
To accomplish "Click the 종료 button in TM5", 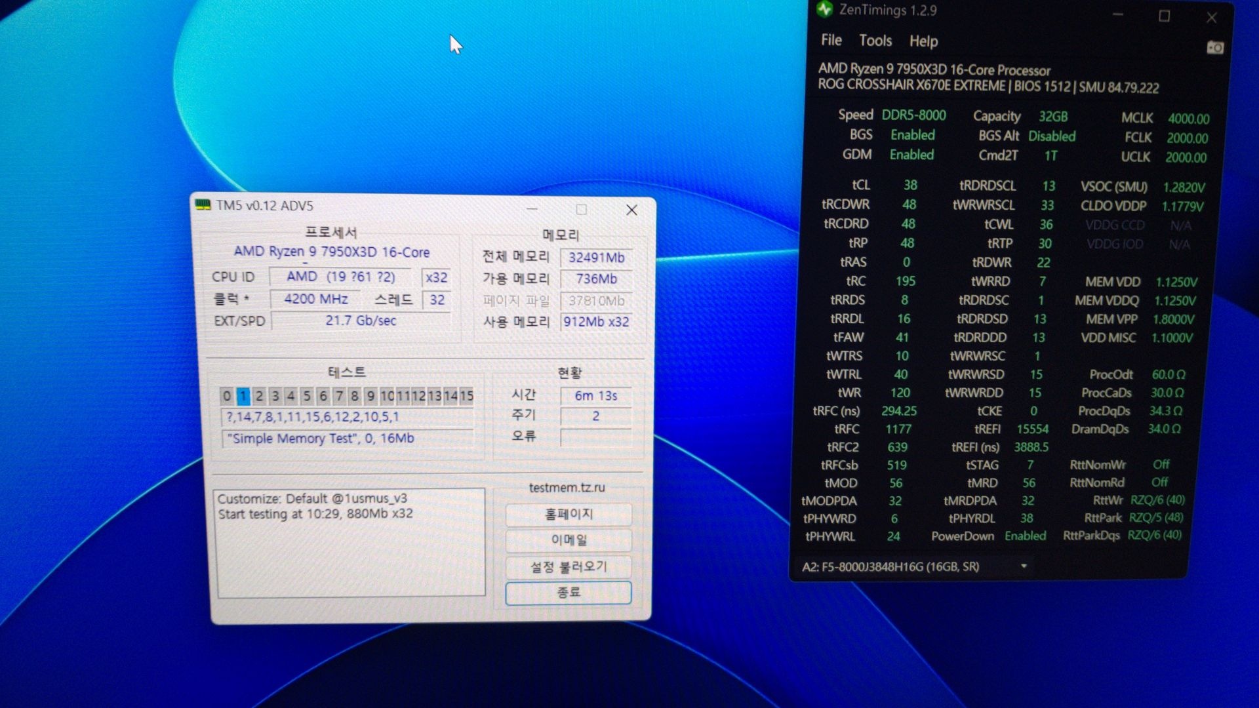I will 569,592.
